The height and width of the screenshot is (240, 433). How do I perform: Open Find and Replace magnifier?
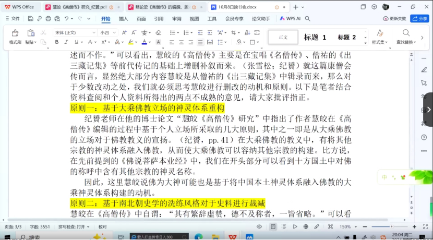tap(406, 33)
